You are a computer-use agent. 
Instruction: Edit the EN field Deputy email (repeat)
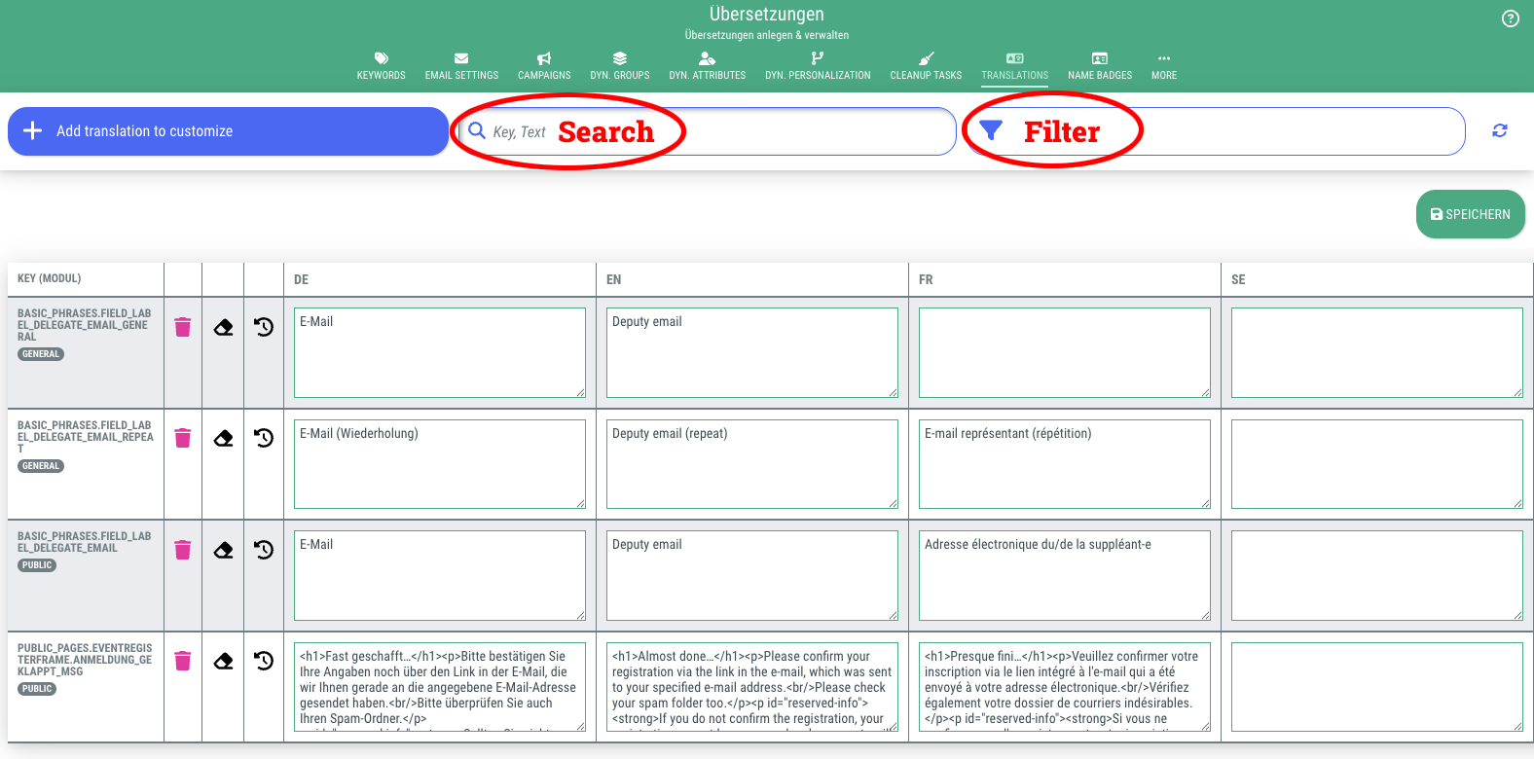coord(752,464)
